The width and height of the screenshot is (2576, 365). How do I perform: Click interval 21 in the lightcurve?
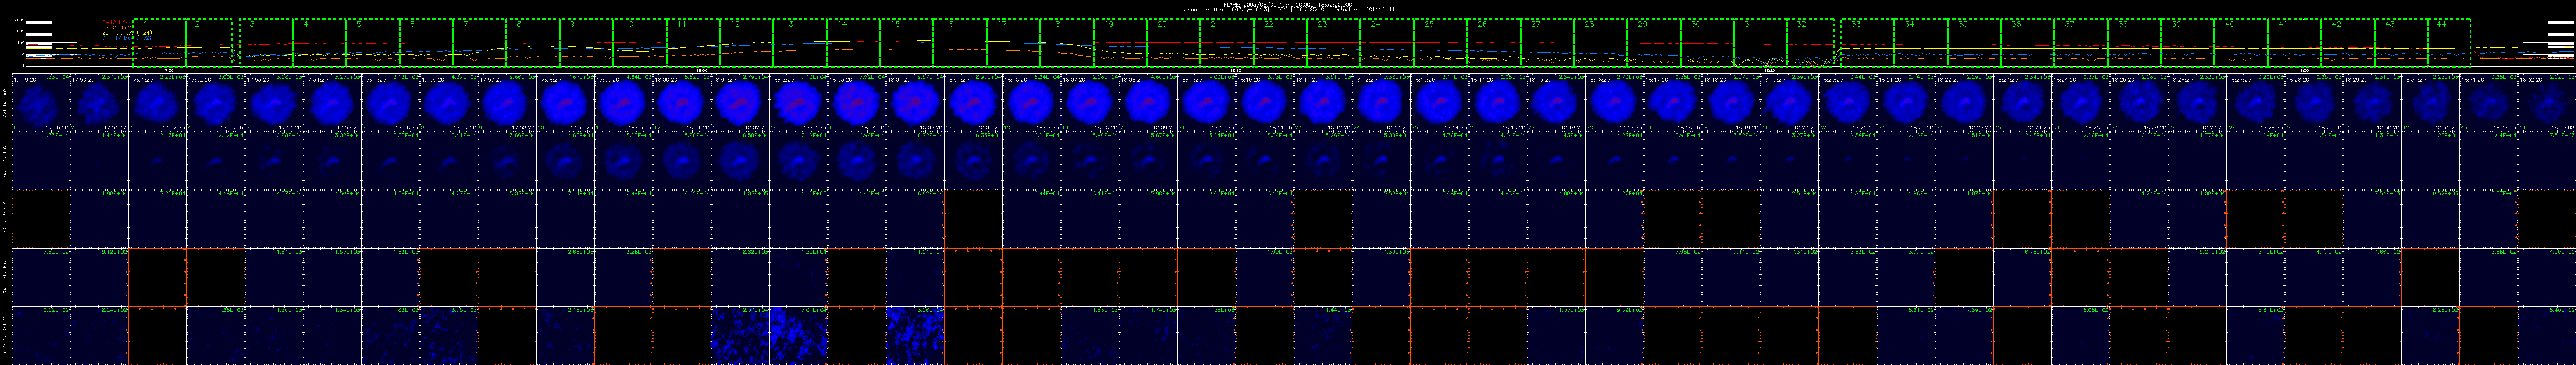point(1227,43)
